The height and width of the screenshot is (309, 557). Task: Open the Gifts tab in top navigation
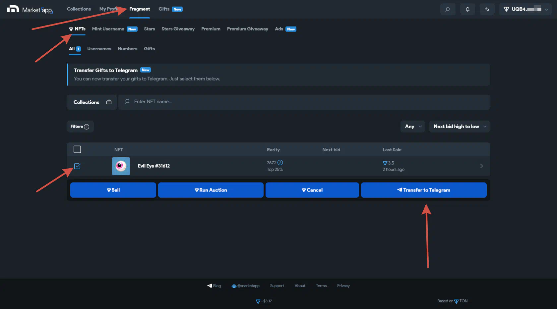click(164, 9)
